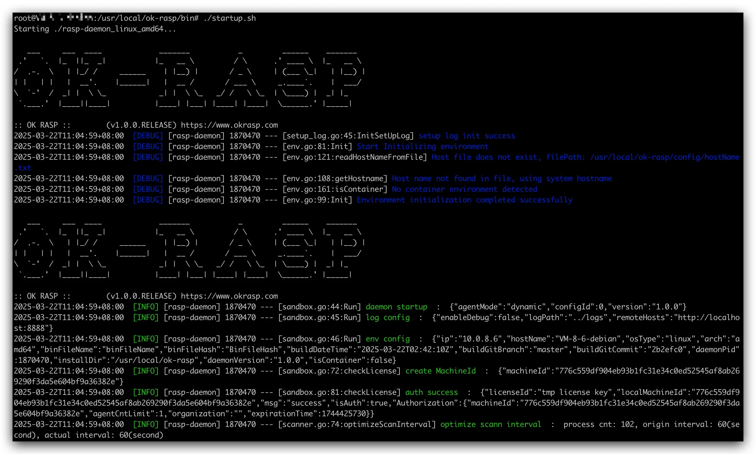Click '"daemonVersion":"1.0.0"' value
This screenshot has width=756, height=454.
(256, 360)
